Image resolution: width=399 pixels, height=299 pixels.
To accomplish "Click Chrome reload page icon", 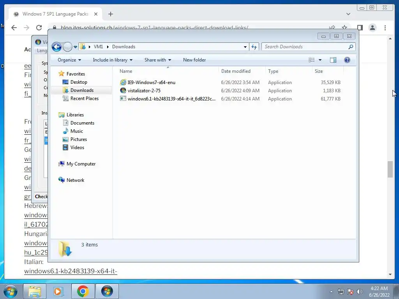I will (x=39, y=28).
